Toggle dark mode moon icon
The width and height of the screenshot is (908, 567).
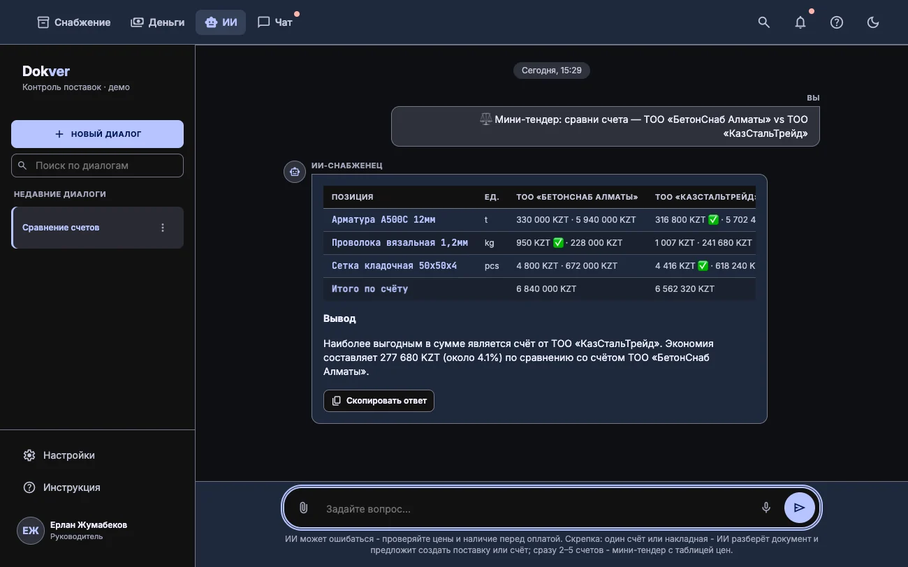(873, 22)
